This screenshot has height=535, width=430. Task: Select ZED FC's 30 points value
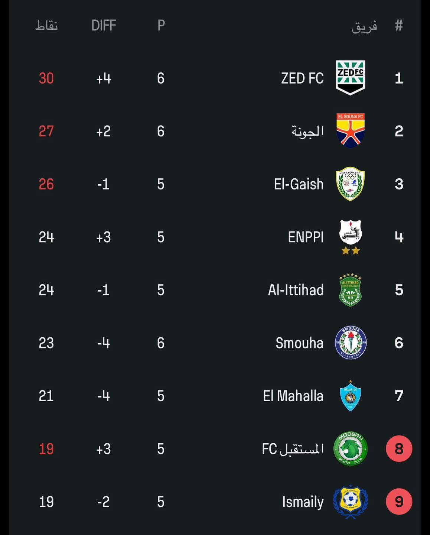46,78
